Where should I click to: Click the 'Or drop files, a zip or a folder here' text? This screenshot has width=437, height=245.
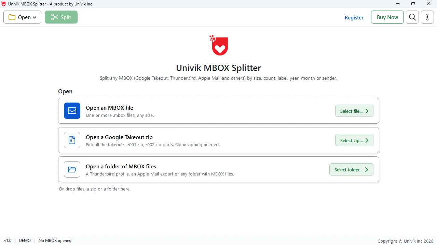click(x=95, y=189)
